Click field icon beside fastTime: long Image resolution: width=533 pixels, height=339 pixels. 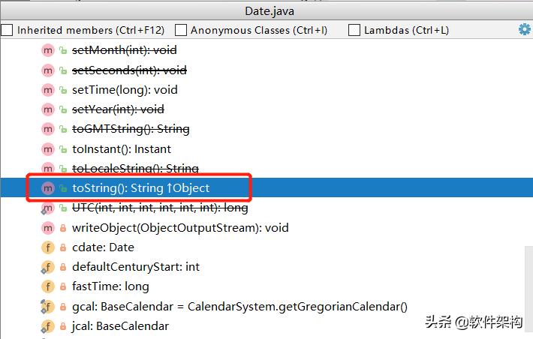pyautogui.click(x=48, y=286)
